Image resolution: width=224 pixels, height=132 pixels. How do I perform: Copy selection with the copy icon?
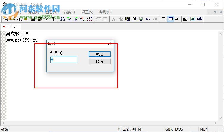tap(121, 19)
